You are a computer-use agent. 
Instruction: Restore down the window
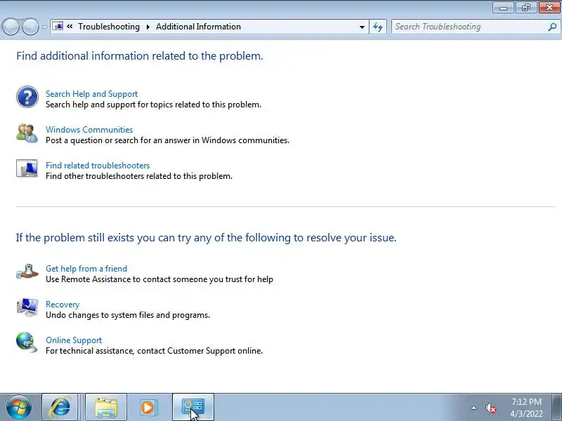click(x=525, y=8)
